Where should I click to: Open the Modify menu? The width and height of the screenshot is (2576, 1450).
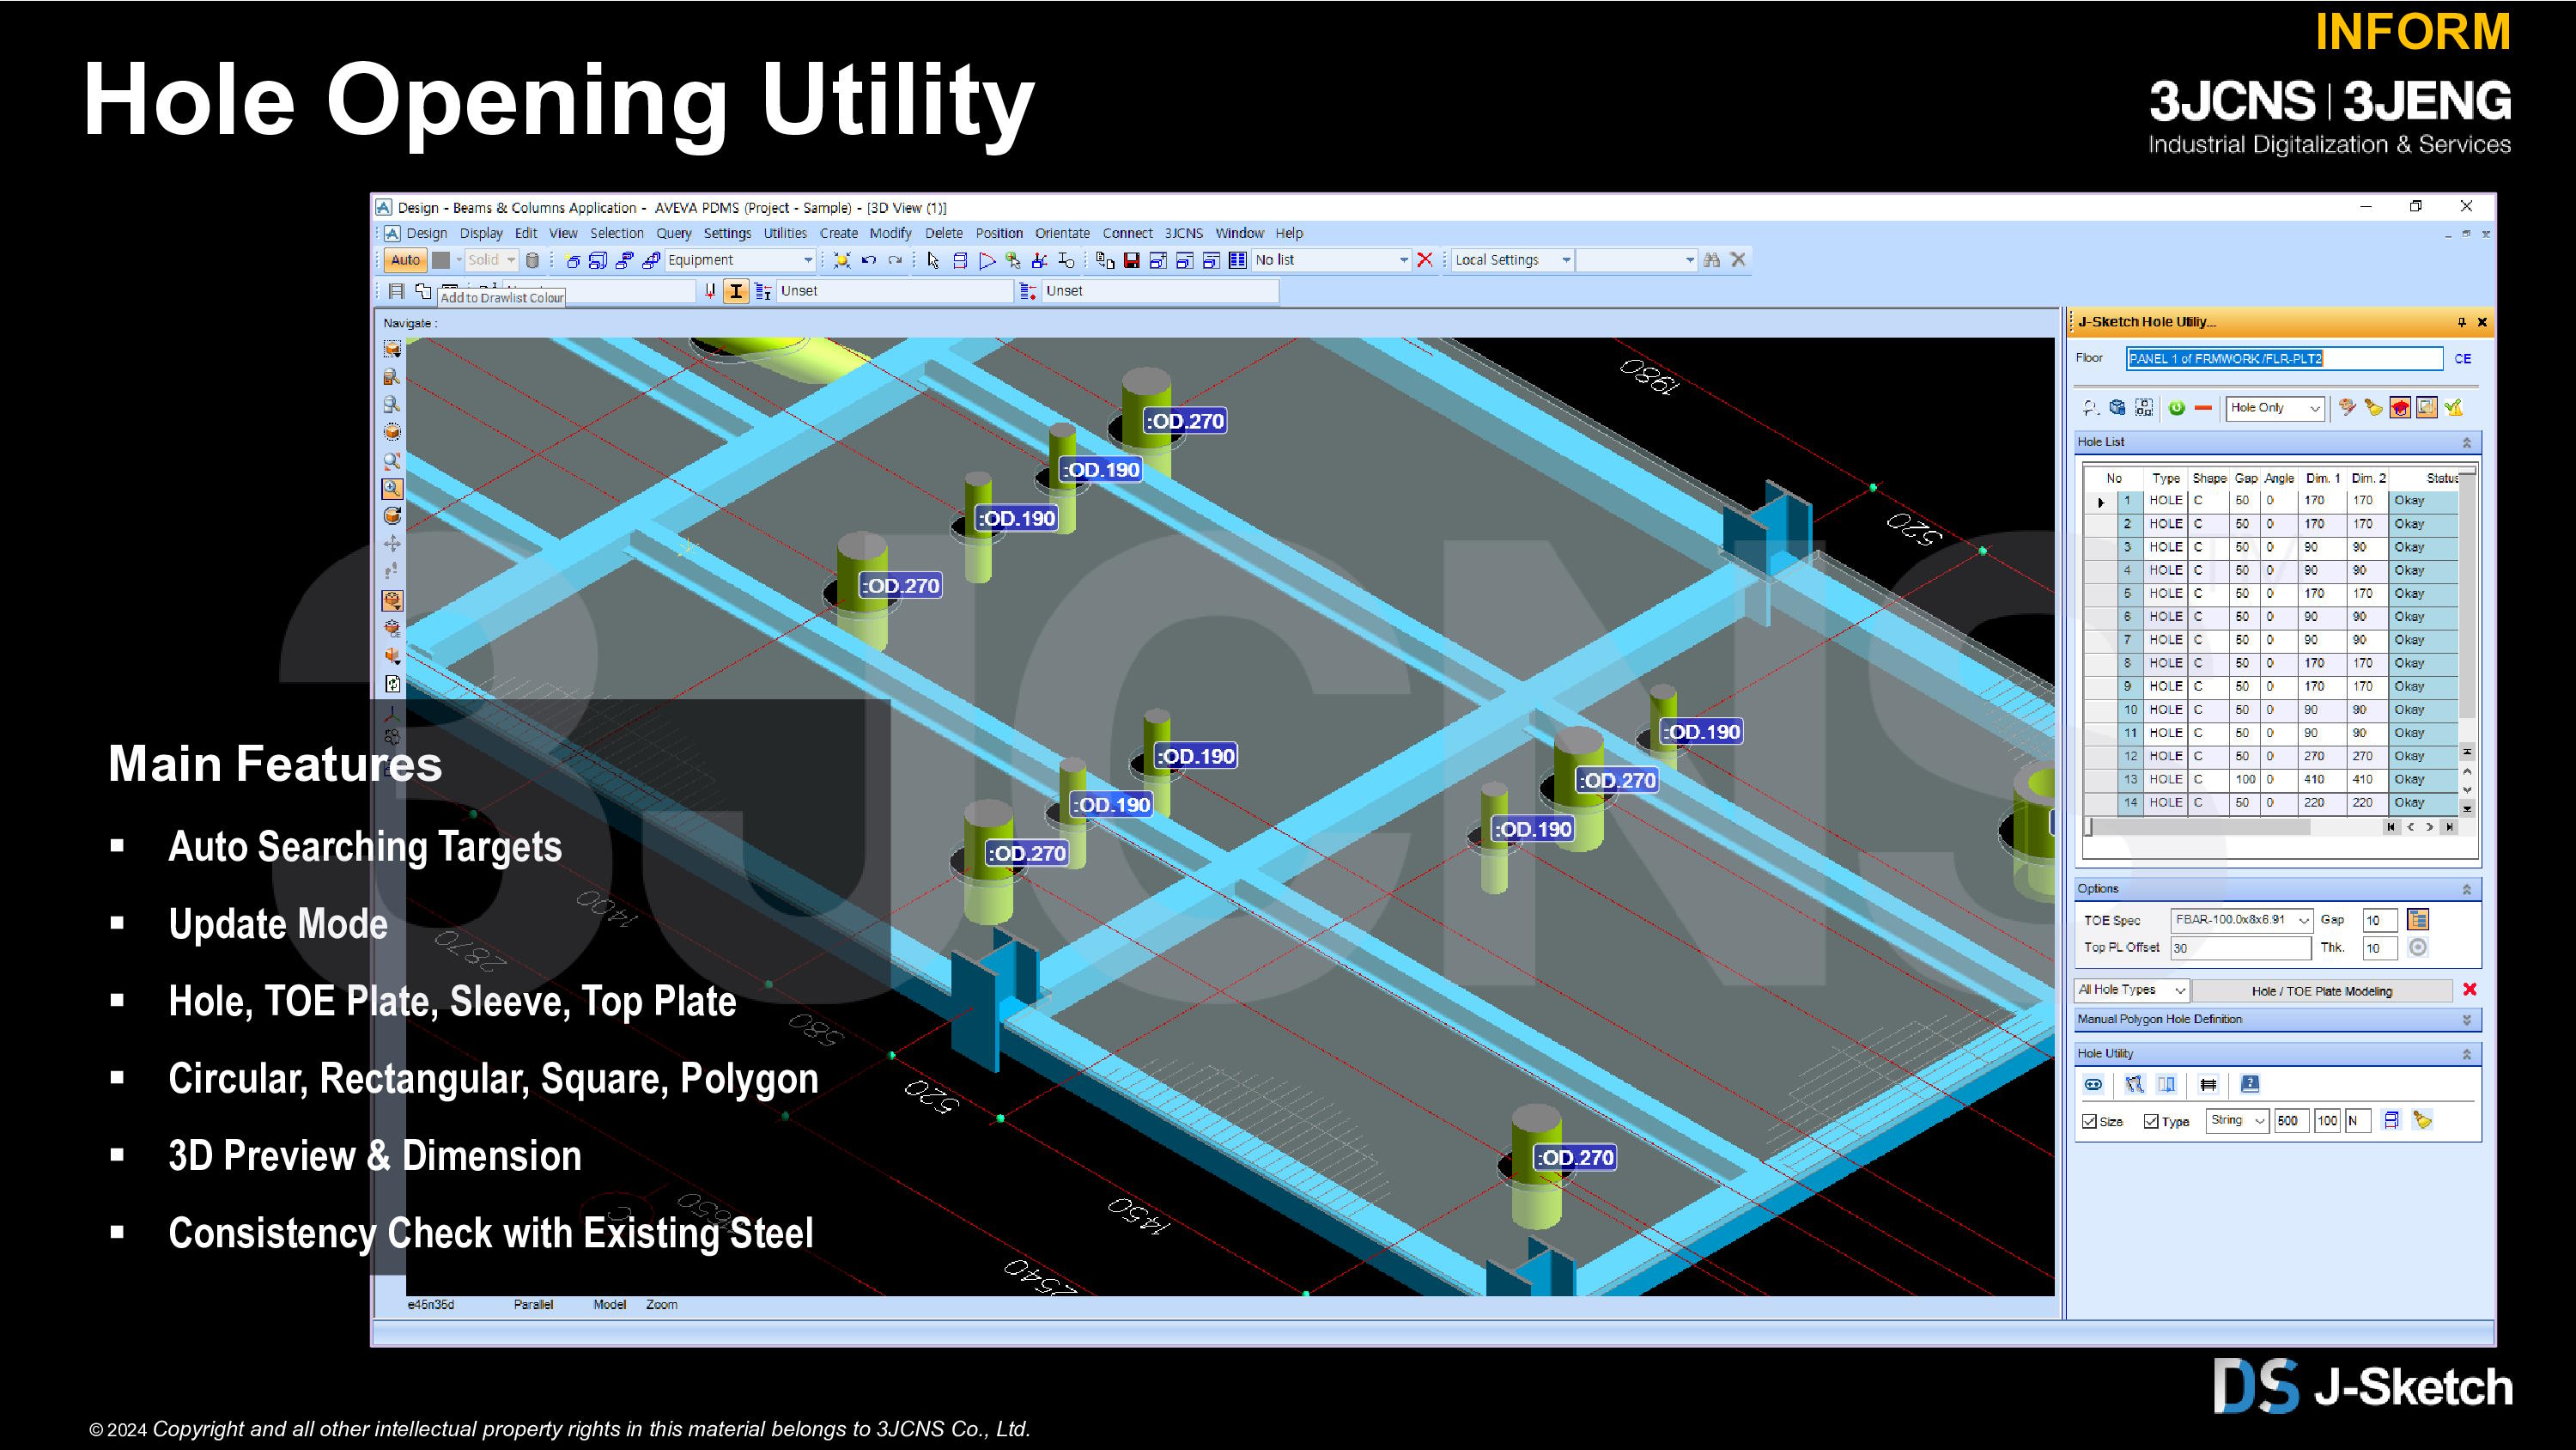(x=890, y=233)
